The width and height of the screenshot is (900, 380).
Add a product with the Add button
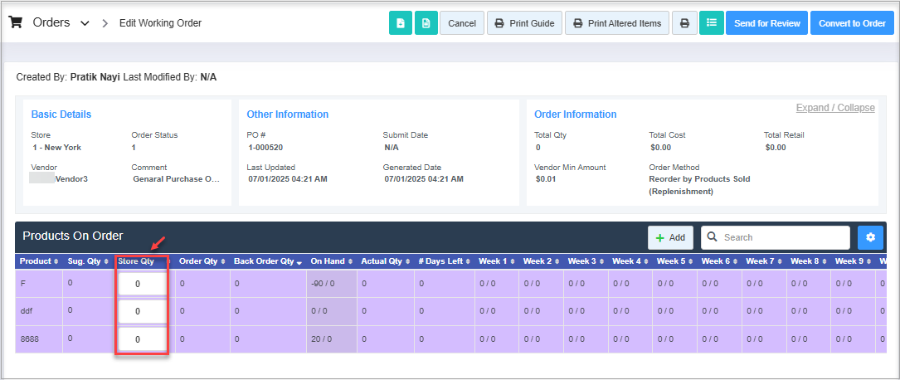click(x=670, y=237)
